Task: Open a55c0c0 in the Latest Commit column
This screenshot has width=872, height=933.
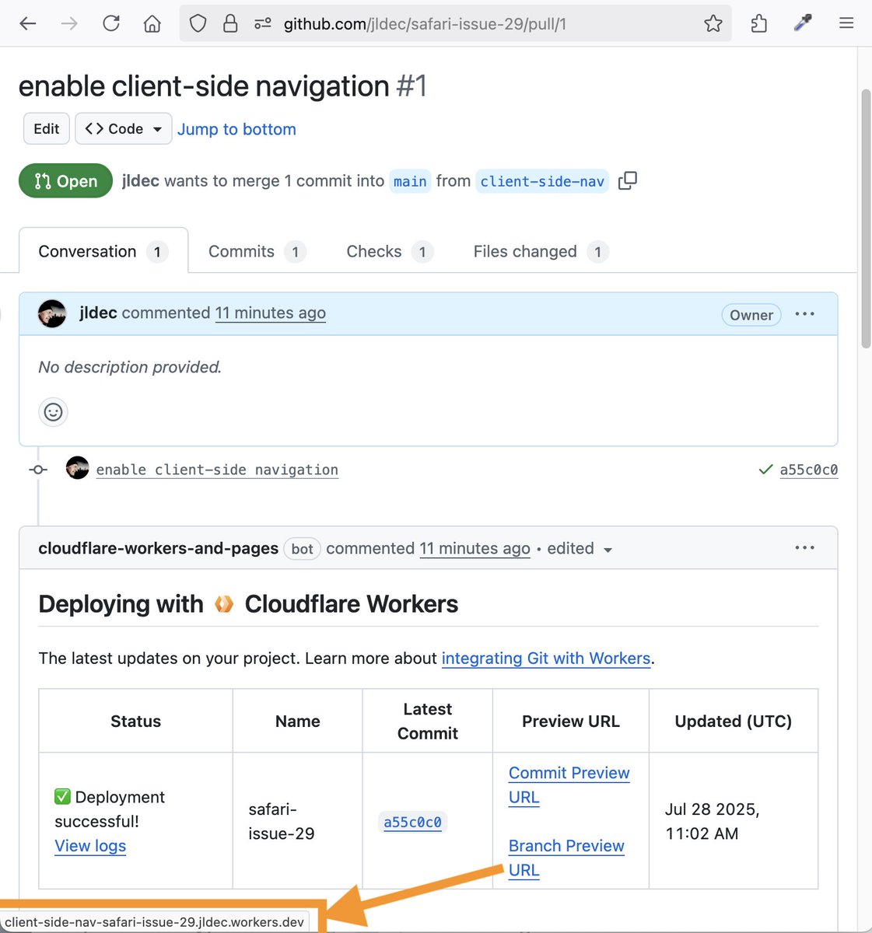Action: (412, 822)
